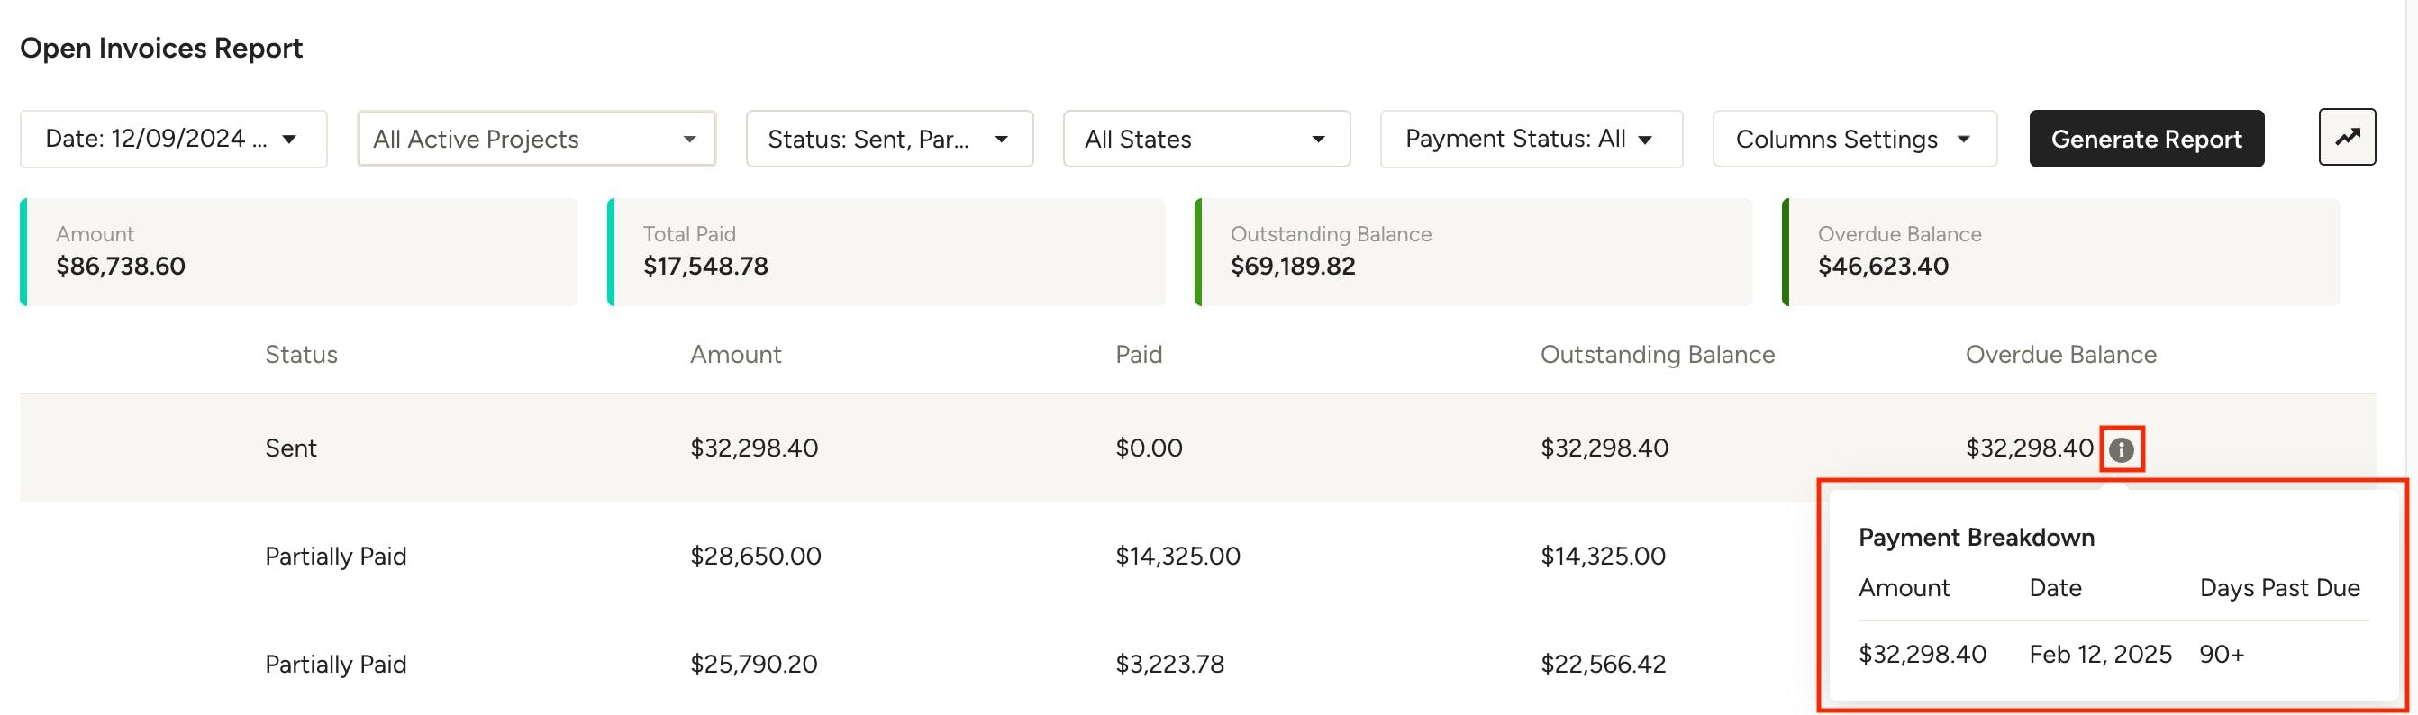The height and width of the screenshot is (715, 2418).
Task: Click the Generate Report button
Action: coord(2148,138)
